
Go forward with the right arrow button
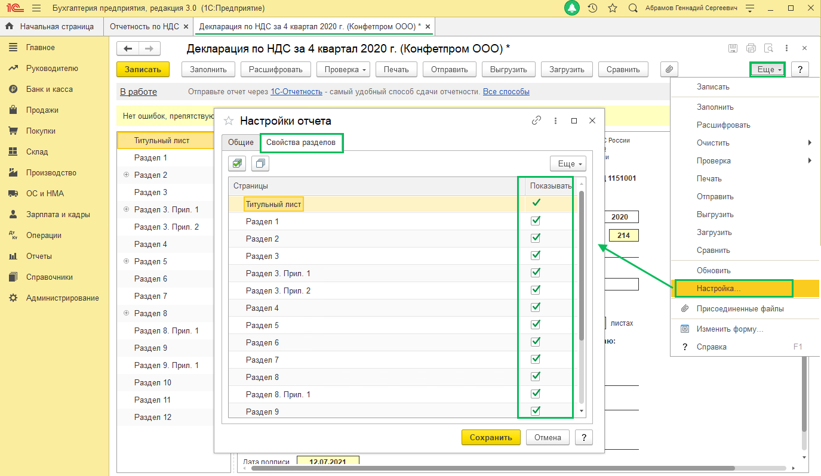click(x=149, y=48)
